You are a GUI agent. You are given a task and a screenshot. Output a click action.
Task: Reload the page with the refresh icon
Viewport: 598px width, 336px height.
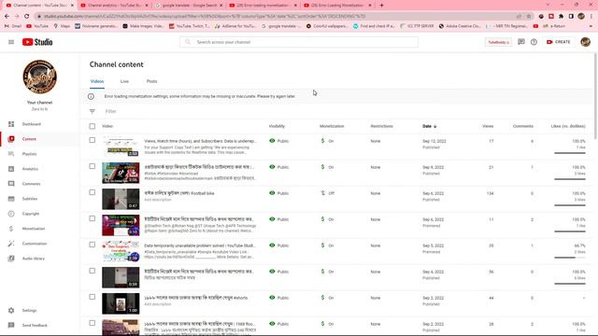point(27,17)
